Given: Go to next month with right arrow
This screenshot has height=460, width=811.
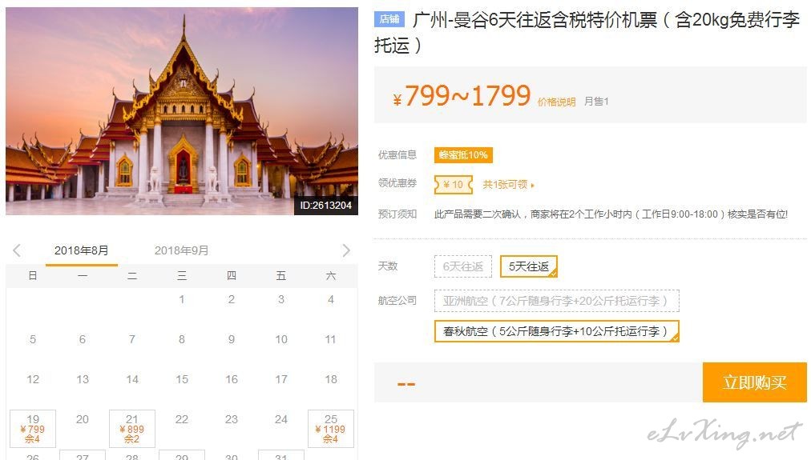Looking at the screenshot, I should point(346,250).
